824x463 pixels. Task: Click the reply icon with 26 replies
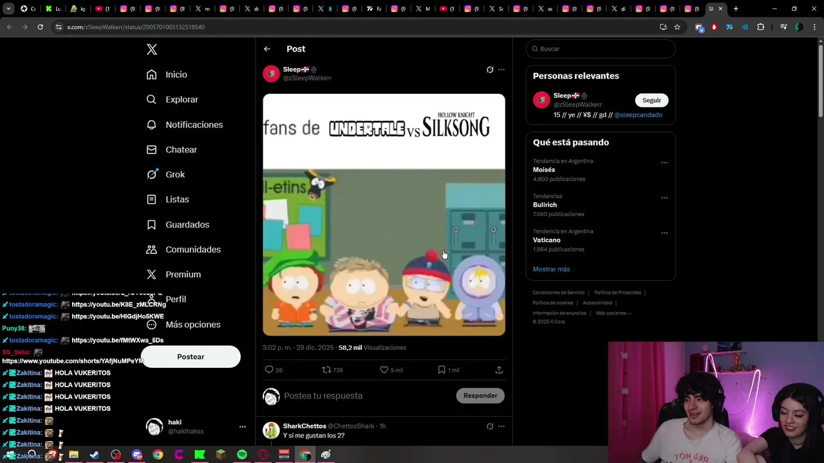[269, 370]
